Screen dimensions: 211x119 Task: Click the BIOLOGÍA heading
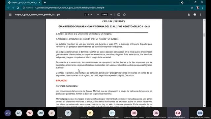61,81
